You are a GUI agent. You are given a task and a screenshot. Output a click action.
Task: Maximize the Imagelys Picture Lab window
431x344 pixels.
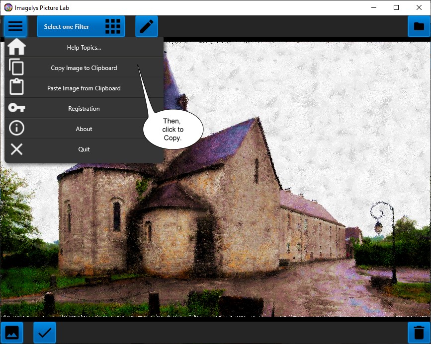(x=396, y=7)
